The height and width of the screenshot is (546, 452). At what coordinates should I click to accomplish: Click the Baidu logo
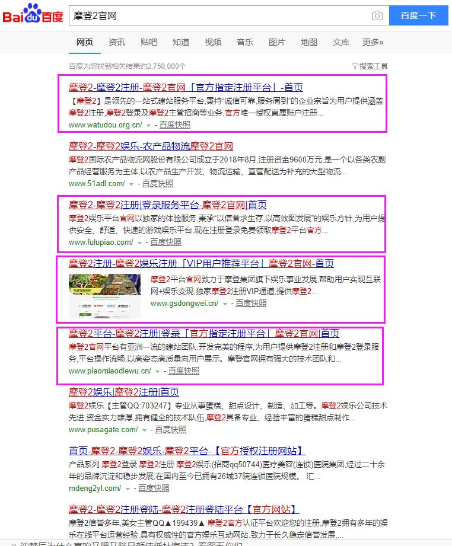pyautogui.click(x=33, y=14)
